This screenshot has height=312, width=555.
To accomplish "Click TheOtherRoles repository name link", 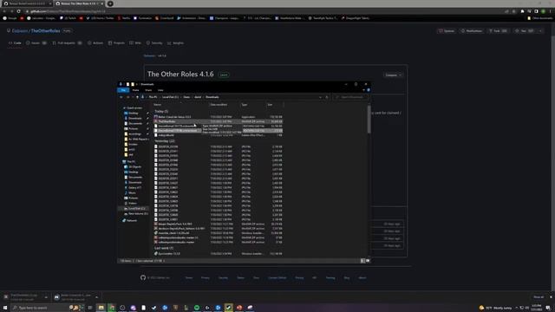I will pyautogui.click(x=45, y=31).
